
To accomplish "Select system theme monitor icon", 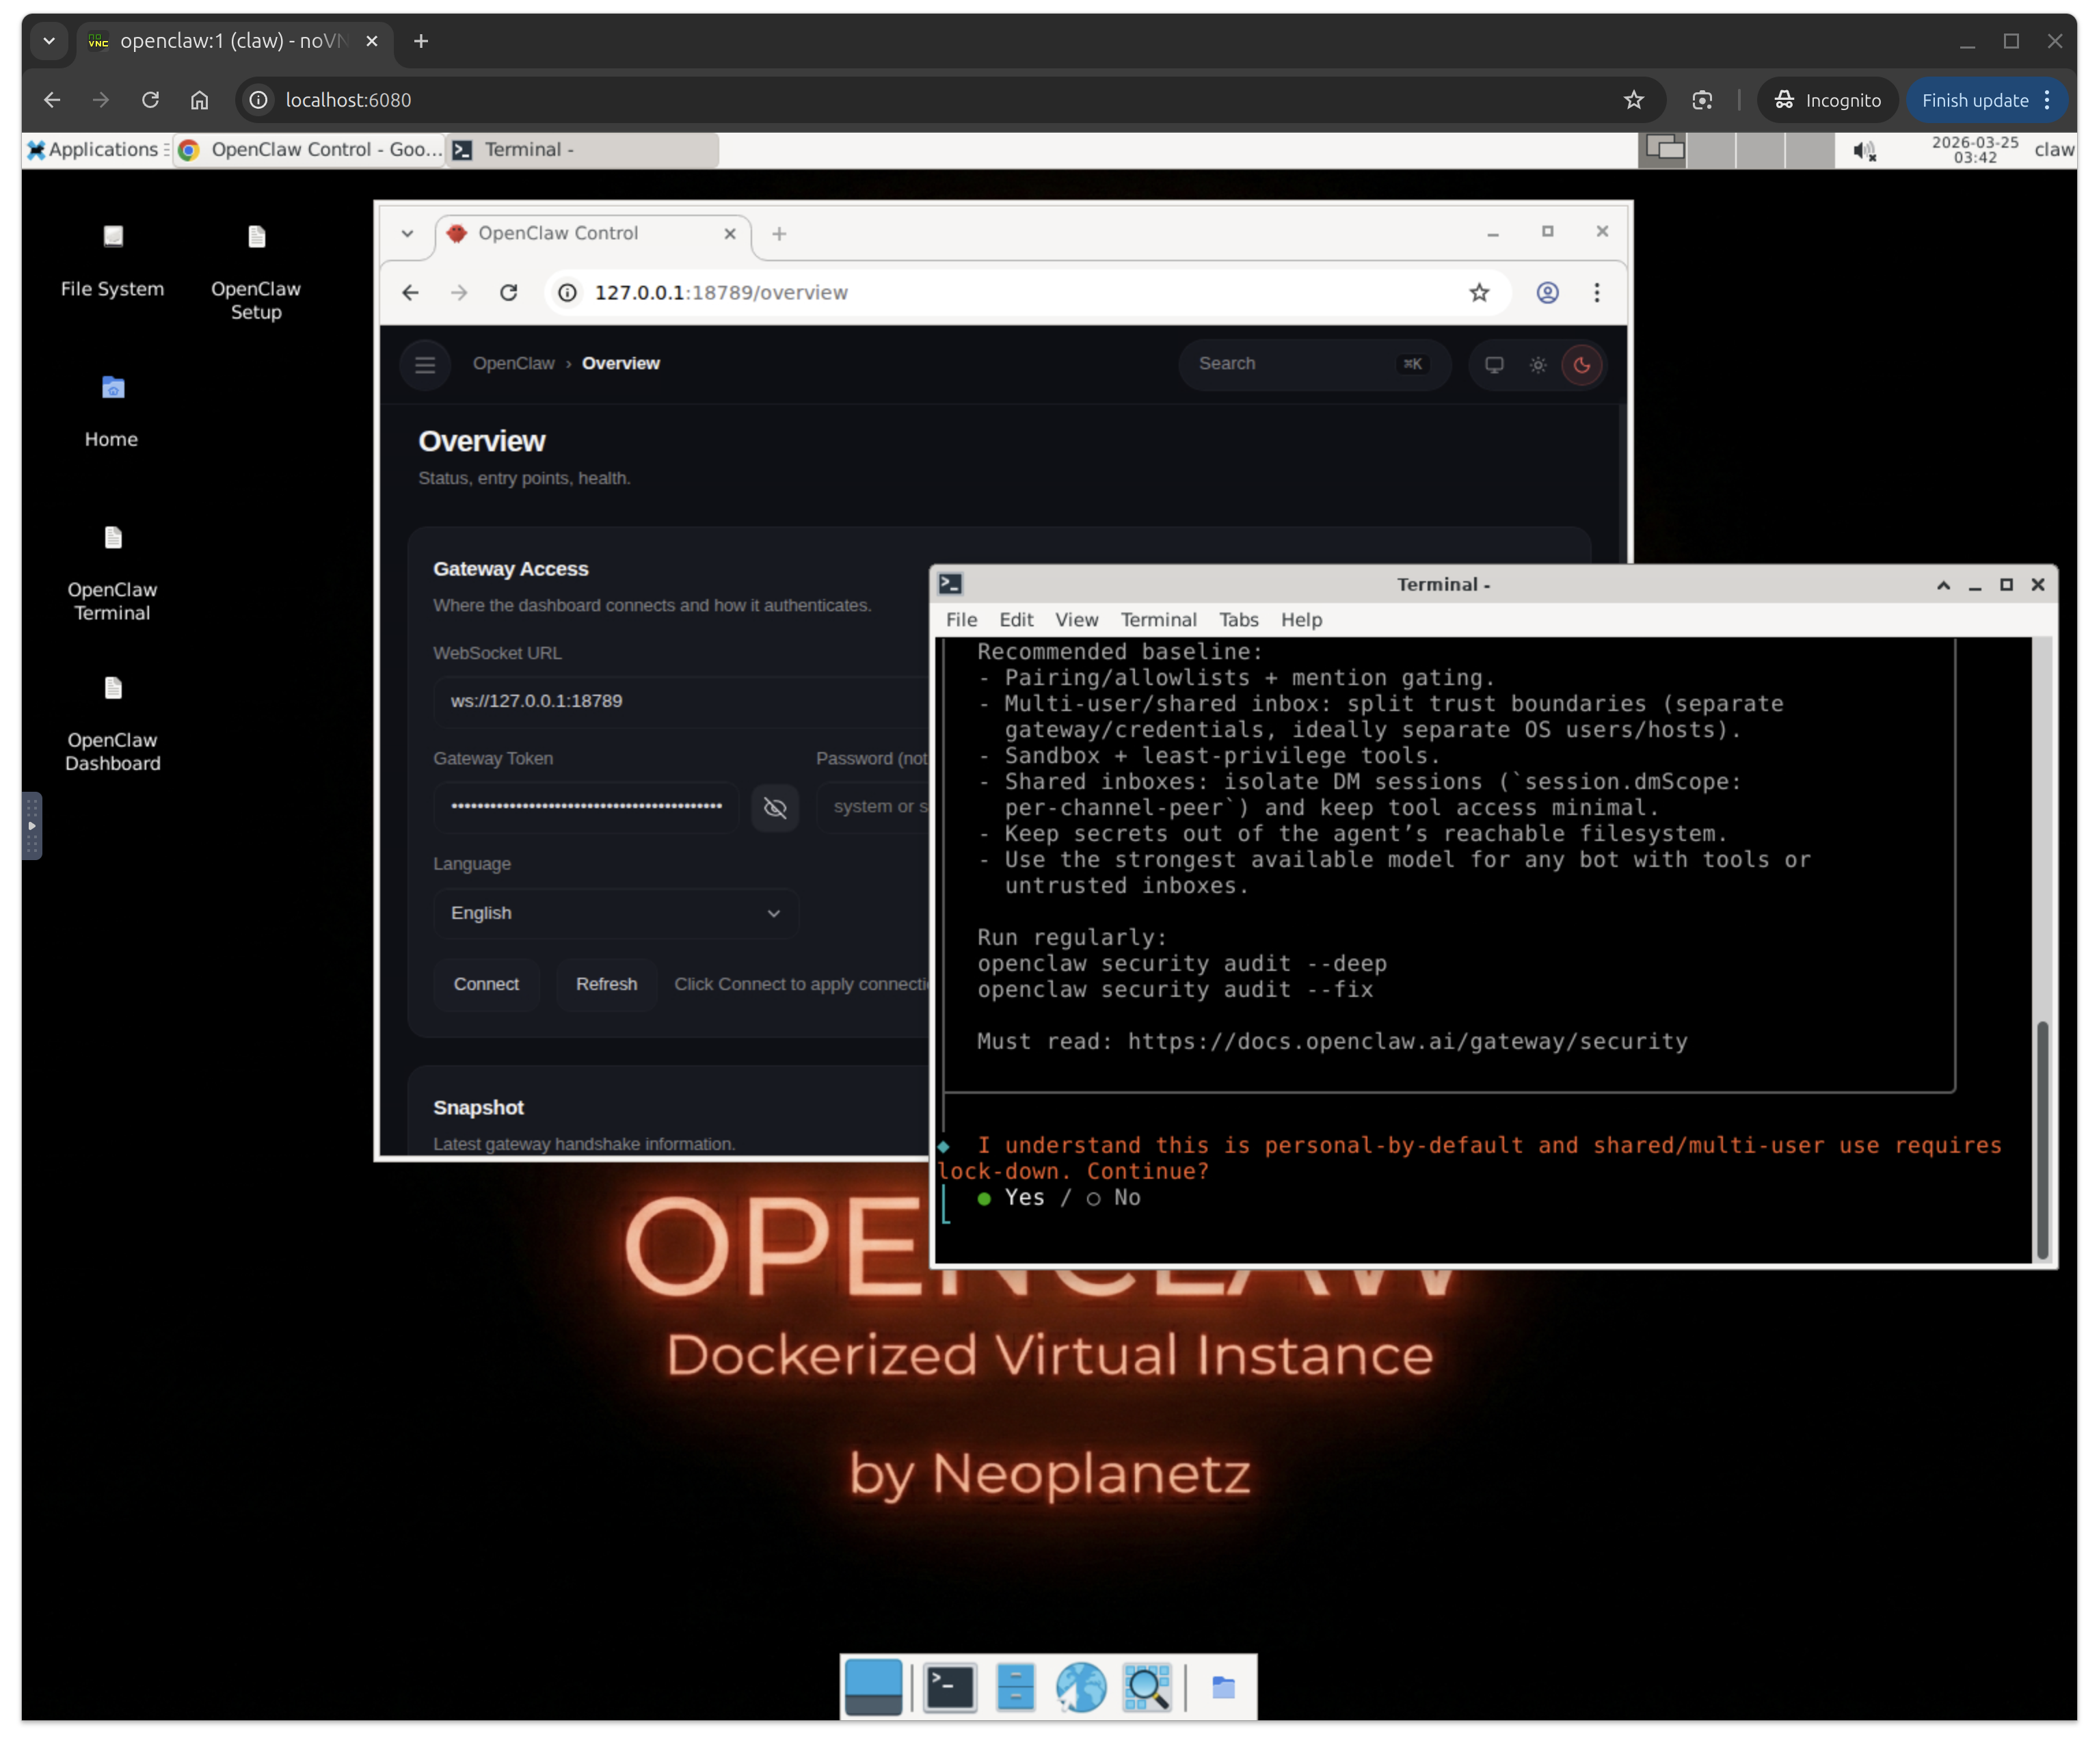I will 1494,365.
